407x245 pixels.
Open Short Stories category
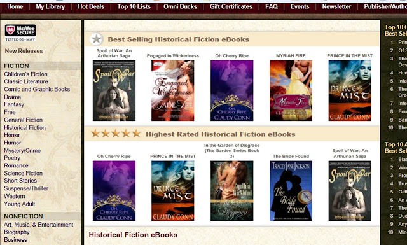tap(20, 181)
